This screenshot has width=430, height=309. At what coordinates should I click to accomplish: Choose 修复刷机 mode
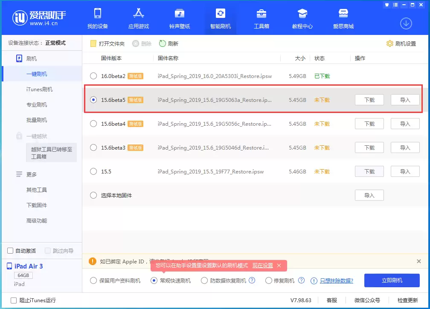(x=268, y=280)
